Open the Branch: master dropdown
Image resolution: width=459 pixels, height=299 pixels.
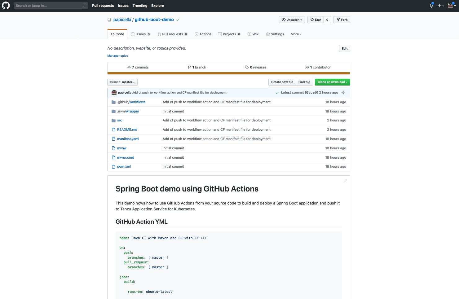(122, 82)
